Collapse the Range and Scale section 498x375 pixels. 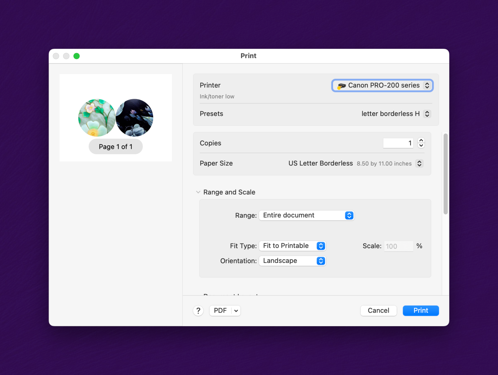pos(198,192)
